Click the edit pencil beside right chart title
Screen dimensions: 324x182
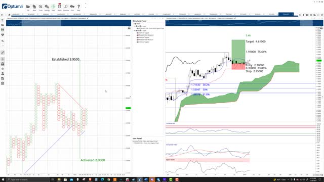(x=235, y=18)
